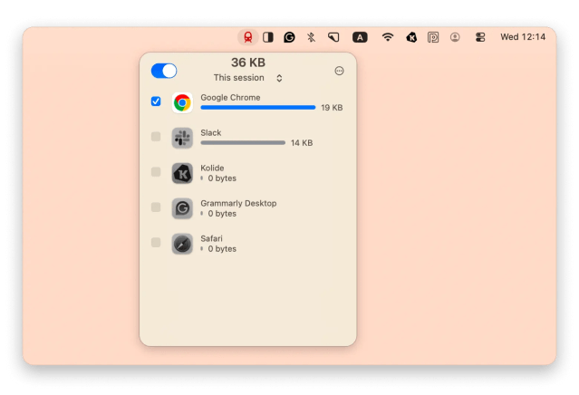Viewport: 579px width, 395px height.
Task: Click '0 bytes' under Safari
Action: (222, 249)
